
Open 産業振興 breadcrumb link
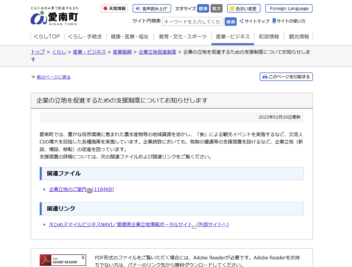coord(122,52)
